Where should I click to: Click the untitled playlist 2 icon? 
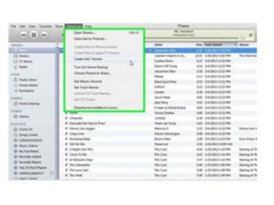(x=16, y=173)
